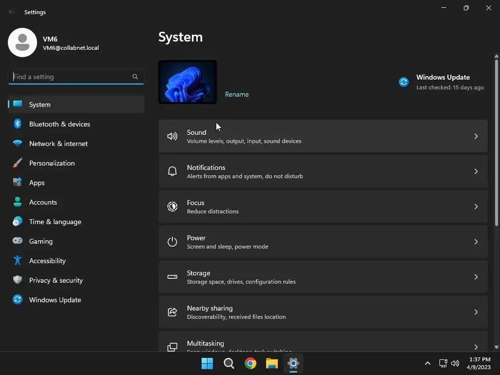Launch Google Chrome from the taskbar
Viewport: 500px width, 375px height.
[x=250, y=363]
